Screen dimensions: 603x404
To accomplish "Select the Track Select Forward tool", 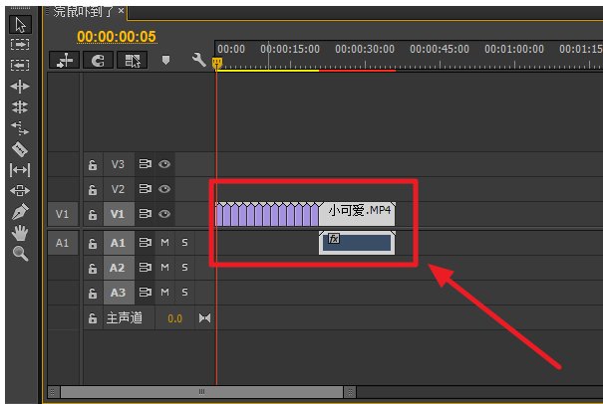I will click(20, 45).
